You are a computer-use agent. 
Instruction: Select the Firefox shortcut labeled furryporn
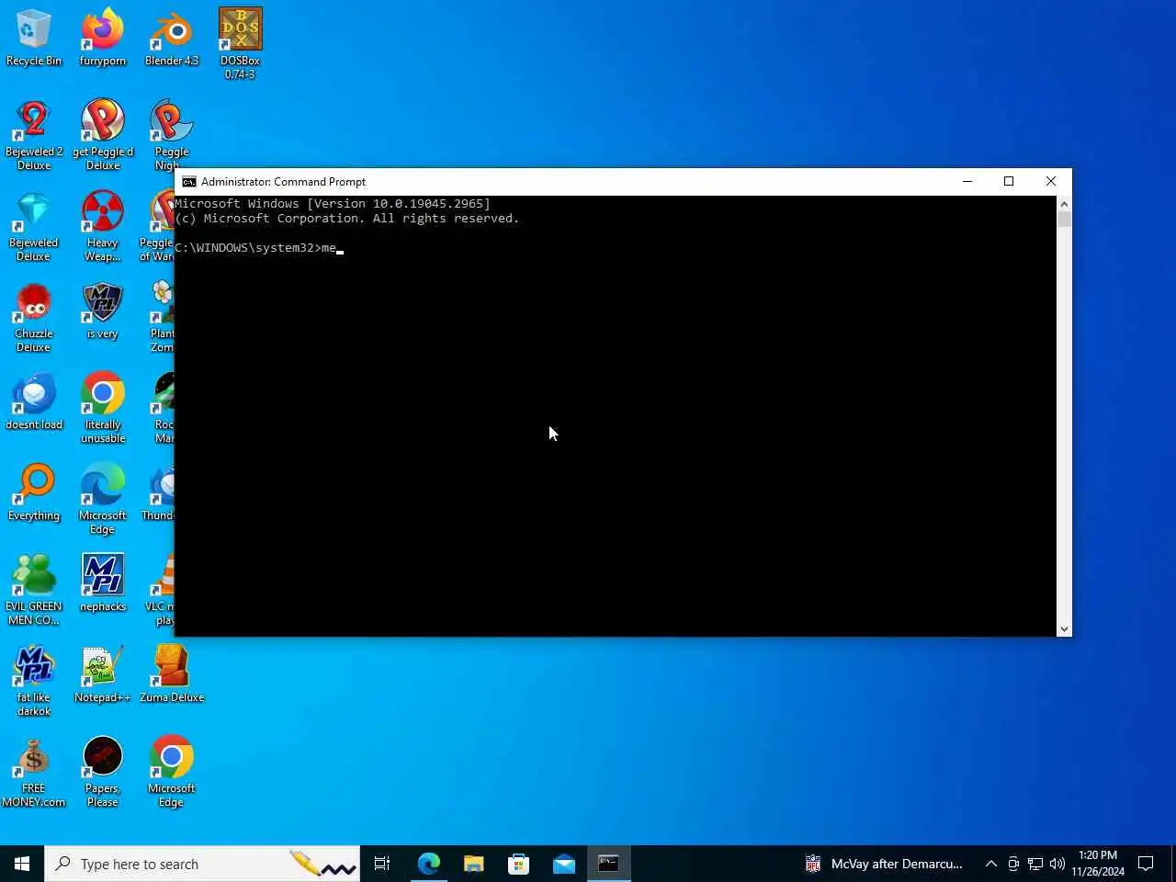[x=103, y=38]
